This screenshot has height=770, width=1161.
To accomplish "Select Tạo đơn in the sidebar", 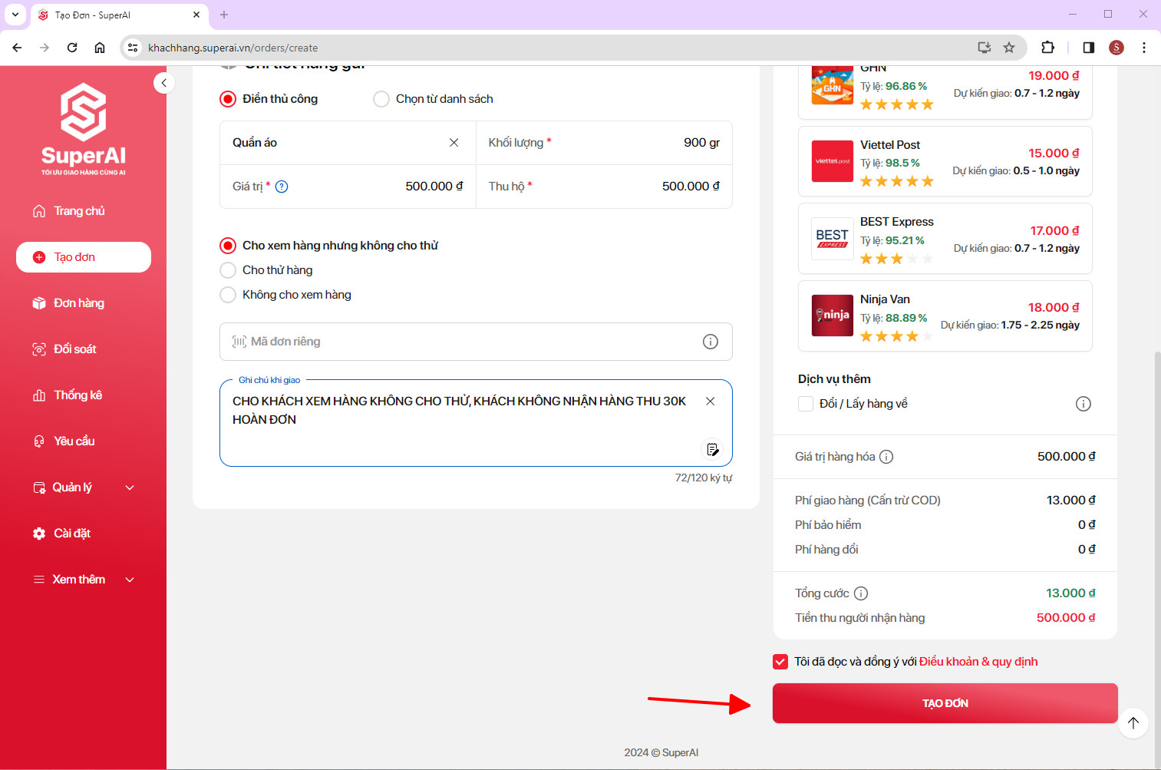I will coord(83,257).
